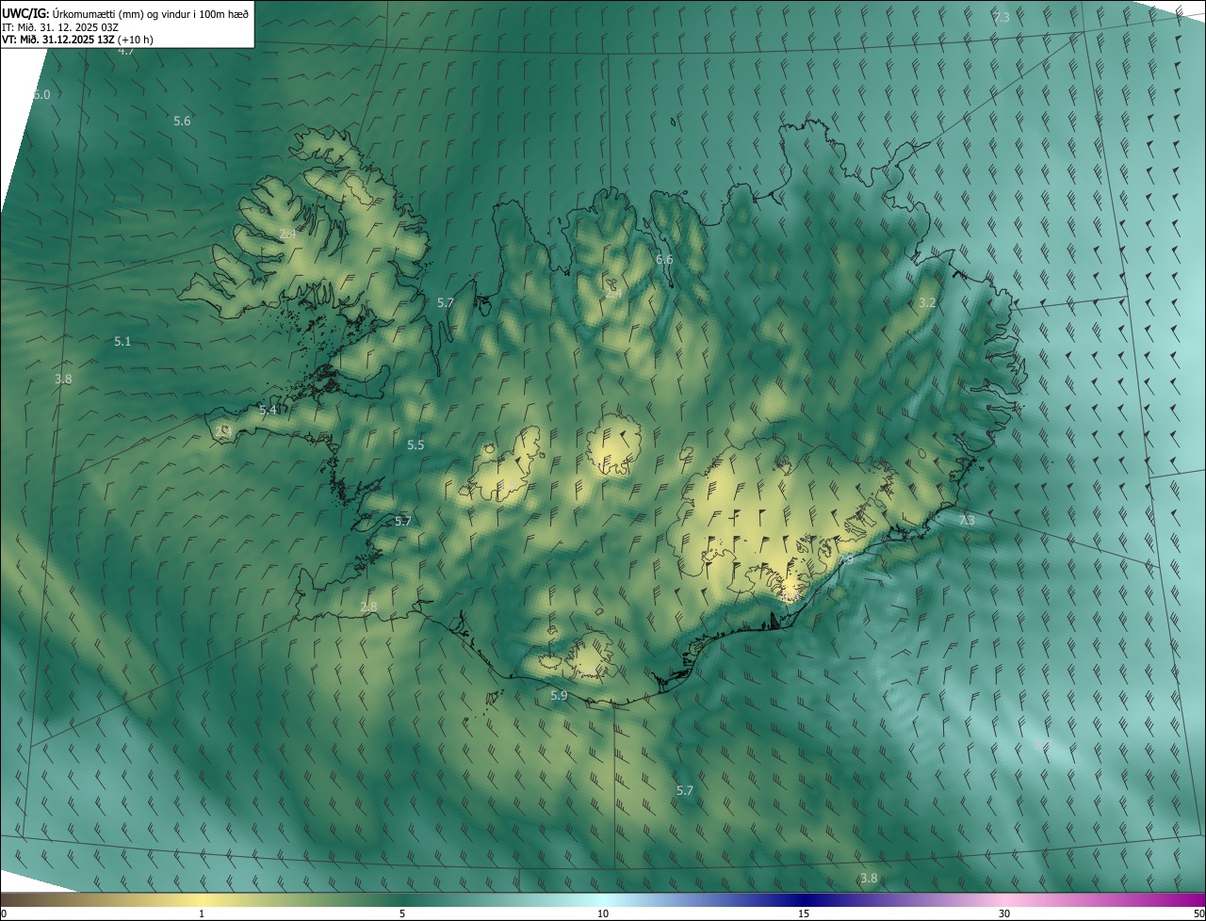Click the valid time line 'VT: Mið. 31.12.2025 13Z'

pyautogui.click(x=60, y=40)
